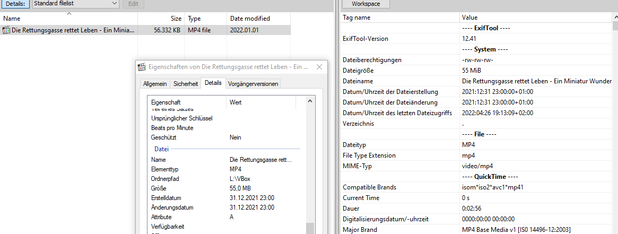
Task: Click the Value column header
Action: (x=536, y=18)
